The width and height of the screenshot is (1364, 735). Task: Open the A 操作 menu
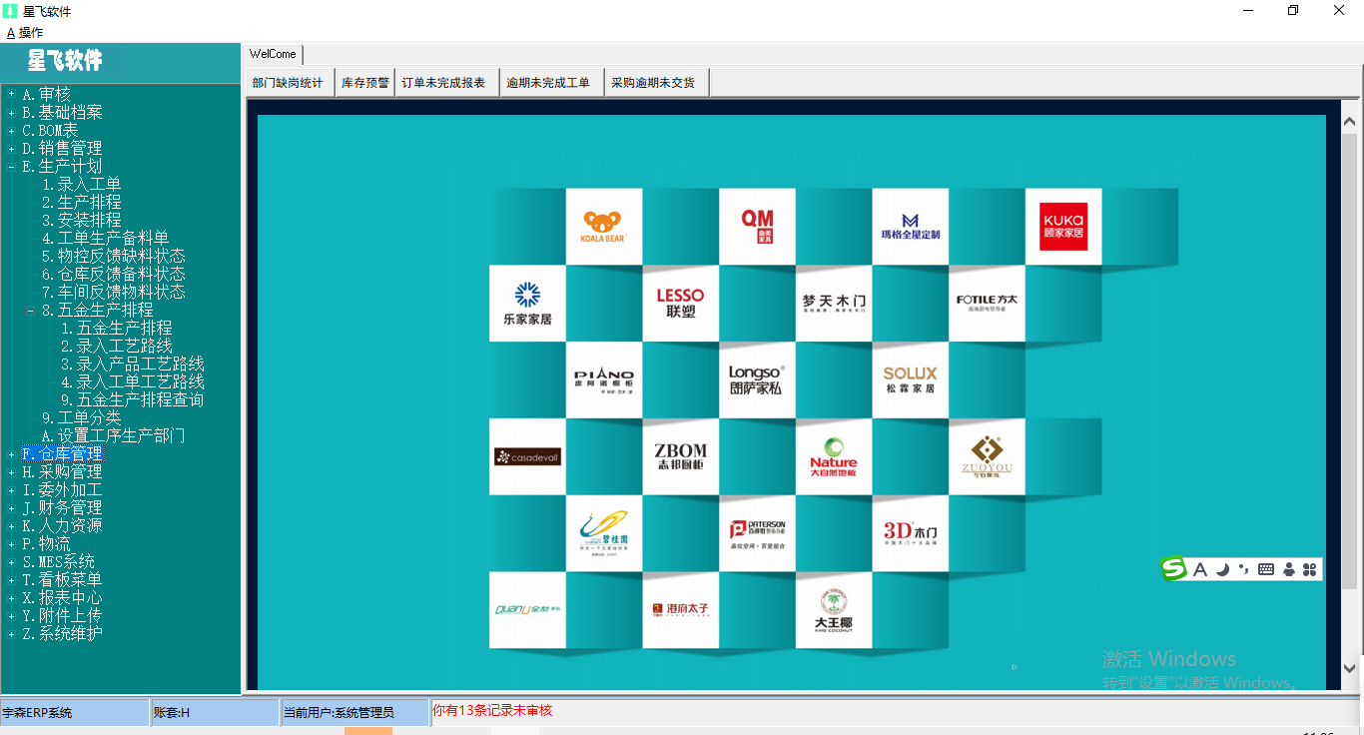pyautogui.click(x=25, y=32)
